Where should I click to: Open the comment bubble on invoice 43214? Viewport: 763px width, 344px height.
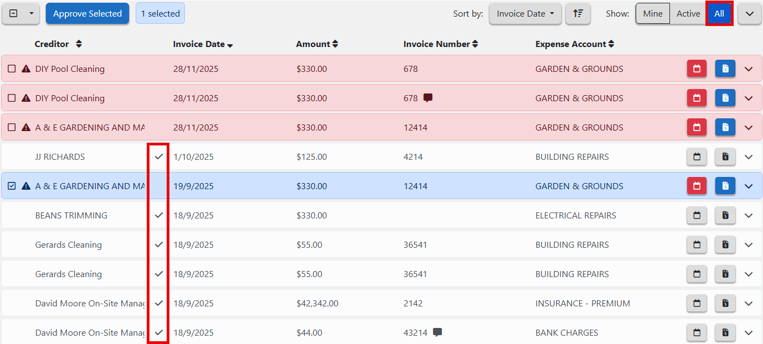coord(437,332)
